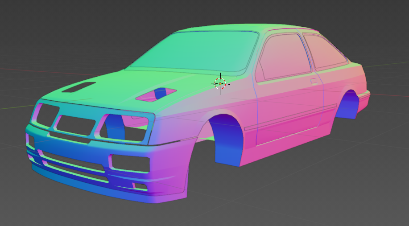Click the 3D cursor crosshair

[220, 84]
